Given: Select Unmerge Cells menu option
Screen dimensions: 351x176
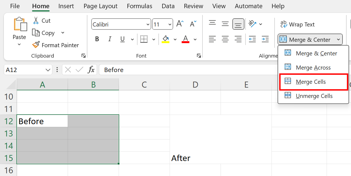Looking at the screenshot, I should [x=313, y=96].
